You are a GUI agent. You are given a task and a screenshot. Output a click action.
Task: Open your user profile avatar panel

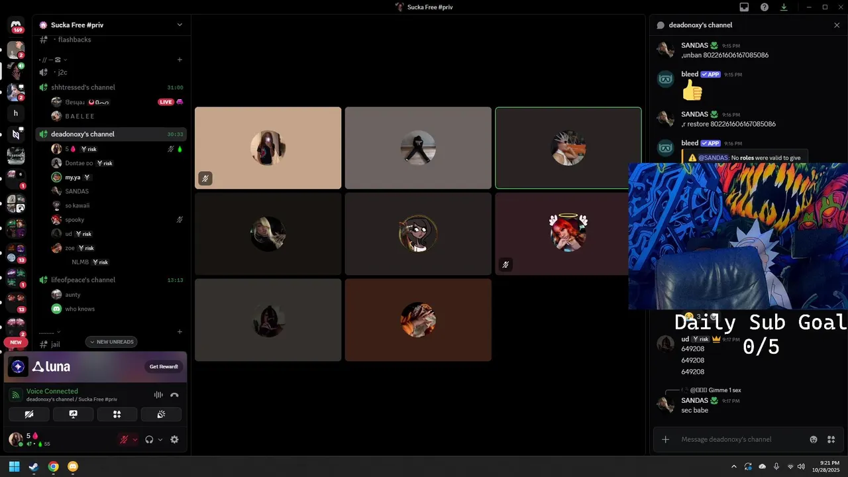pyautogui.click(x=16, y=439)
